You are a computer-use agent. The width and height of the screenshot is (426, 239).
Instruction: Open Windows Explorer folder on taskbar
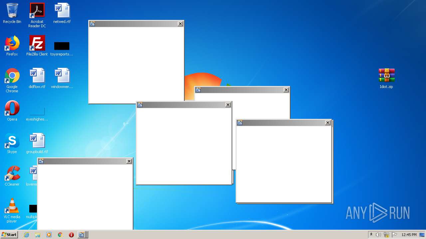(38, 235)
